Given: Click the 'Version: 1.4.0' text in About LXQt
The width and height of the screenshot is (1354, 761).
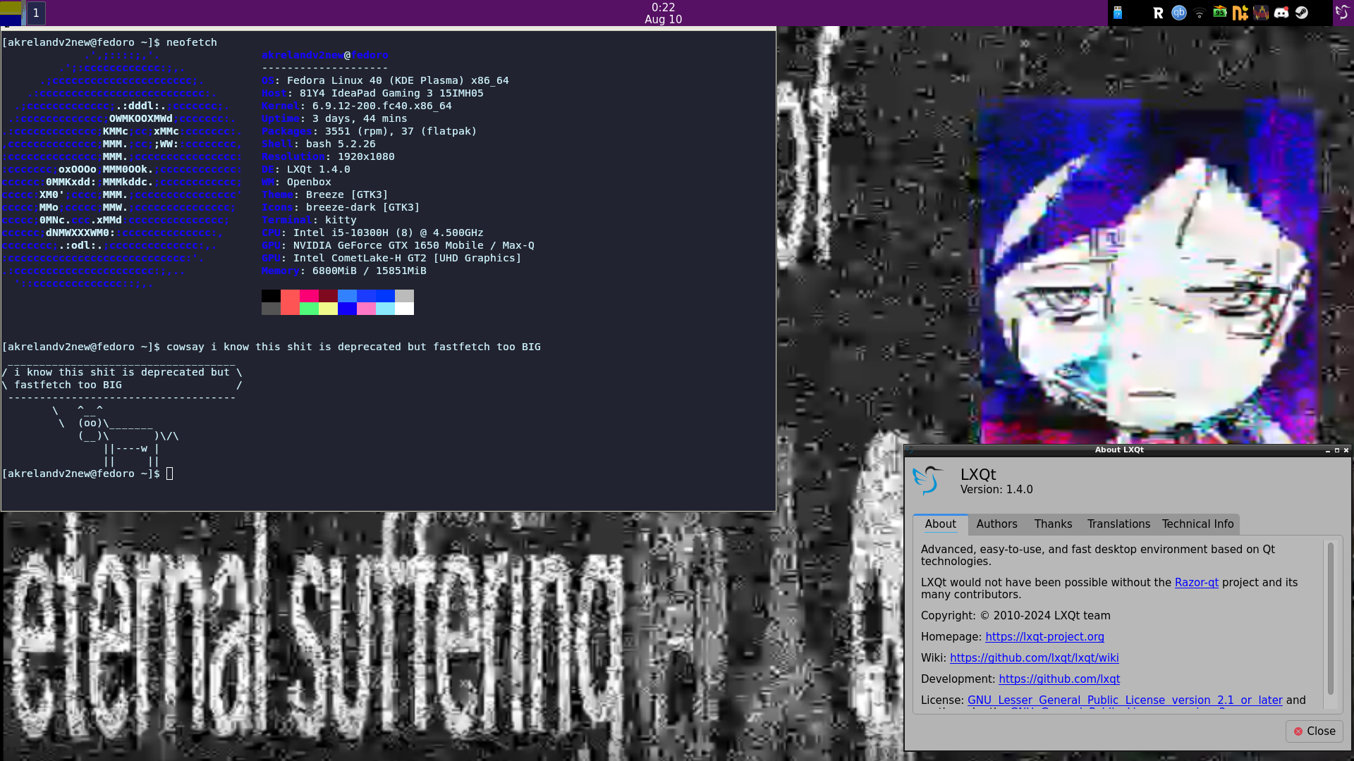Looking at the screenshot, I should click(996, 490).
